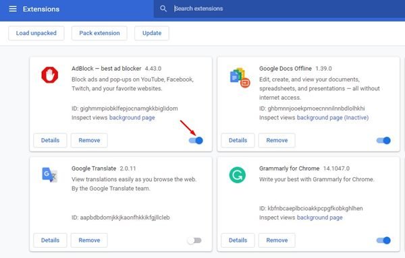Open AdBlock background page link
405x258 pixels.
132,118
